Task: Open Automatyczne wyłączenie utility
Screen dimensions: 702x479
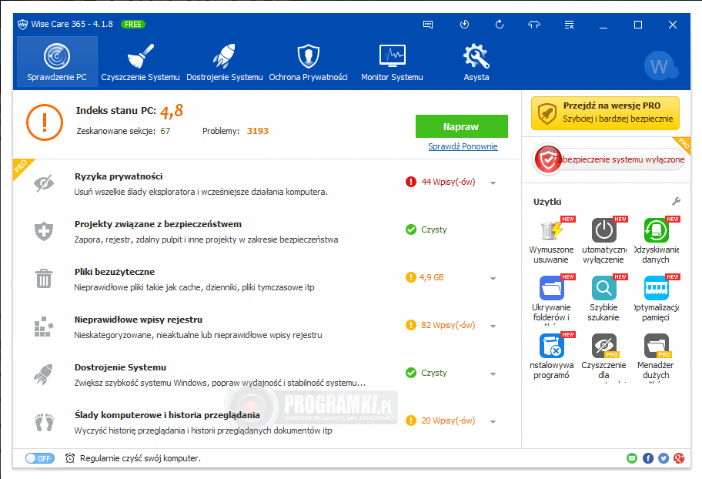Action: [603, 241]
